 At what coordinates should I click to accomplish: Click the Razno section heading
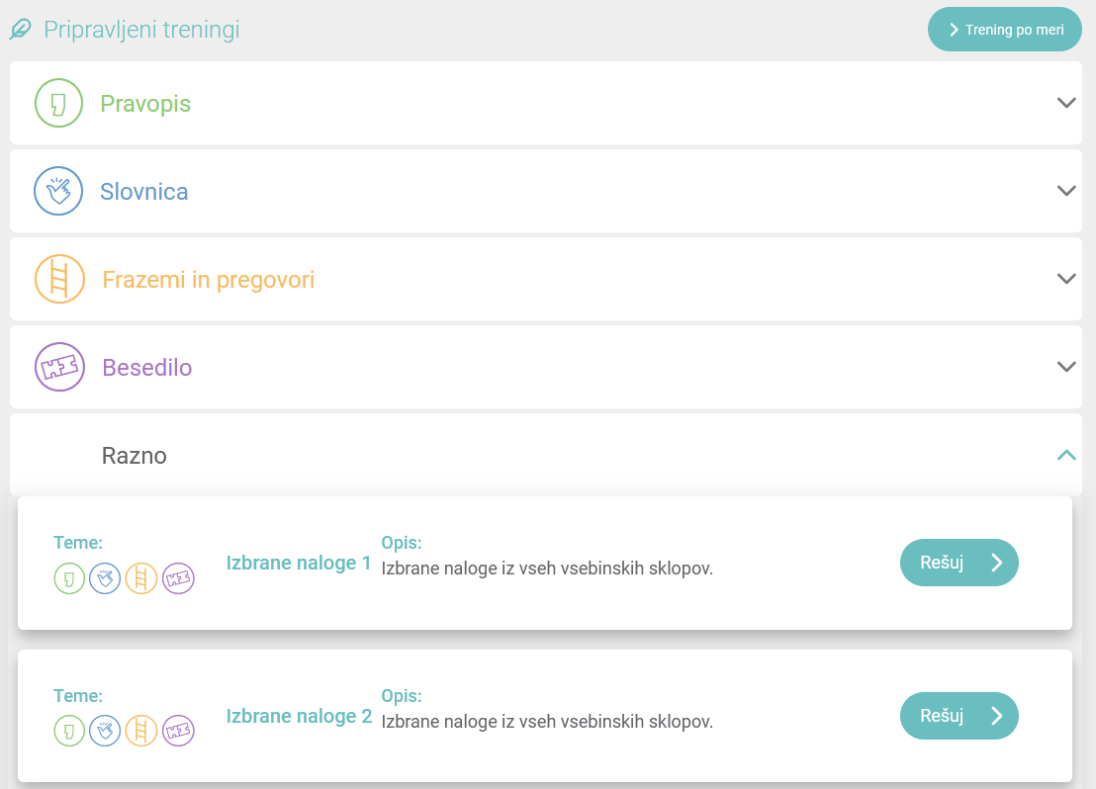[135, 456]
